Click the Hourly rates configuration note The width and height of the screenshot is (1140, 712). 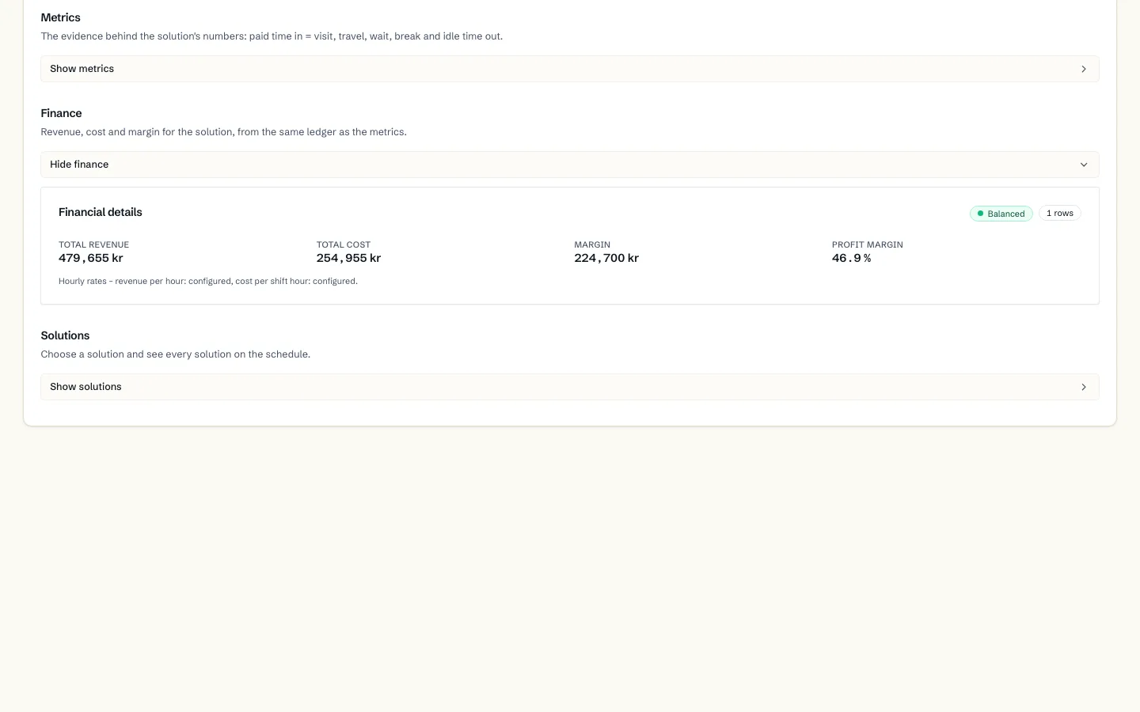[208, 281]
